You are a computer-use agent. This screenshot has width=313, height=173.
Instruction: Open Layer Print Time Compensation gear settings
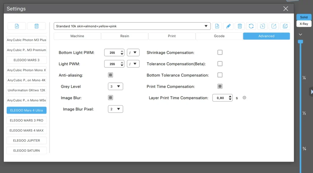244,98
